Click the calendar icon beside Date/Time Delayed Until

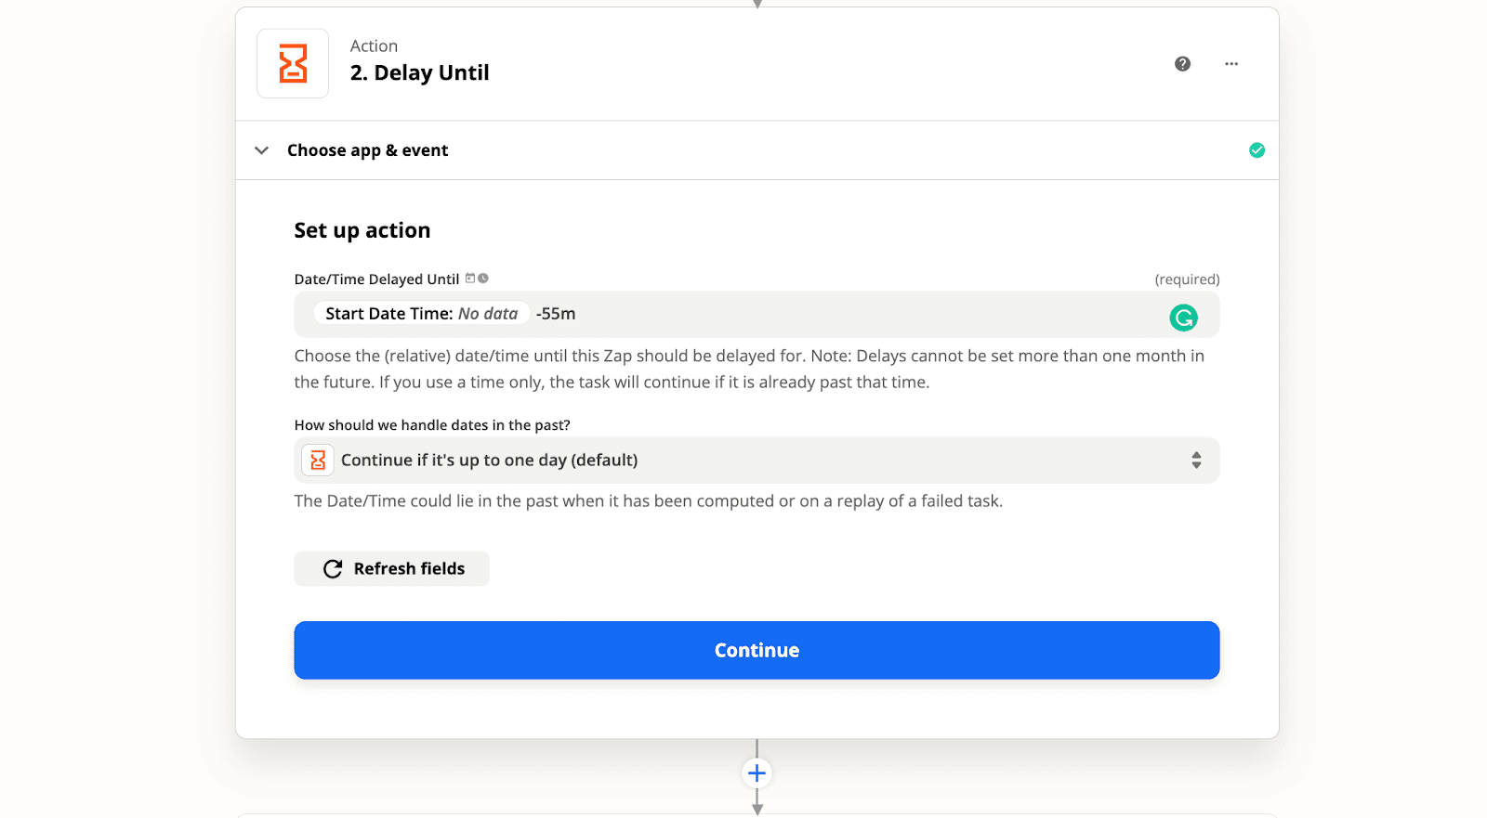click(470, 279)
